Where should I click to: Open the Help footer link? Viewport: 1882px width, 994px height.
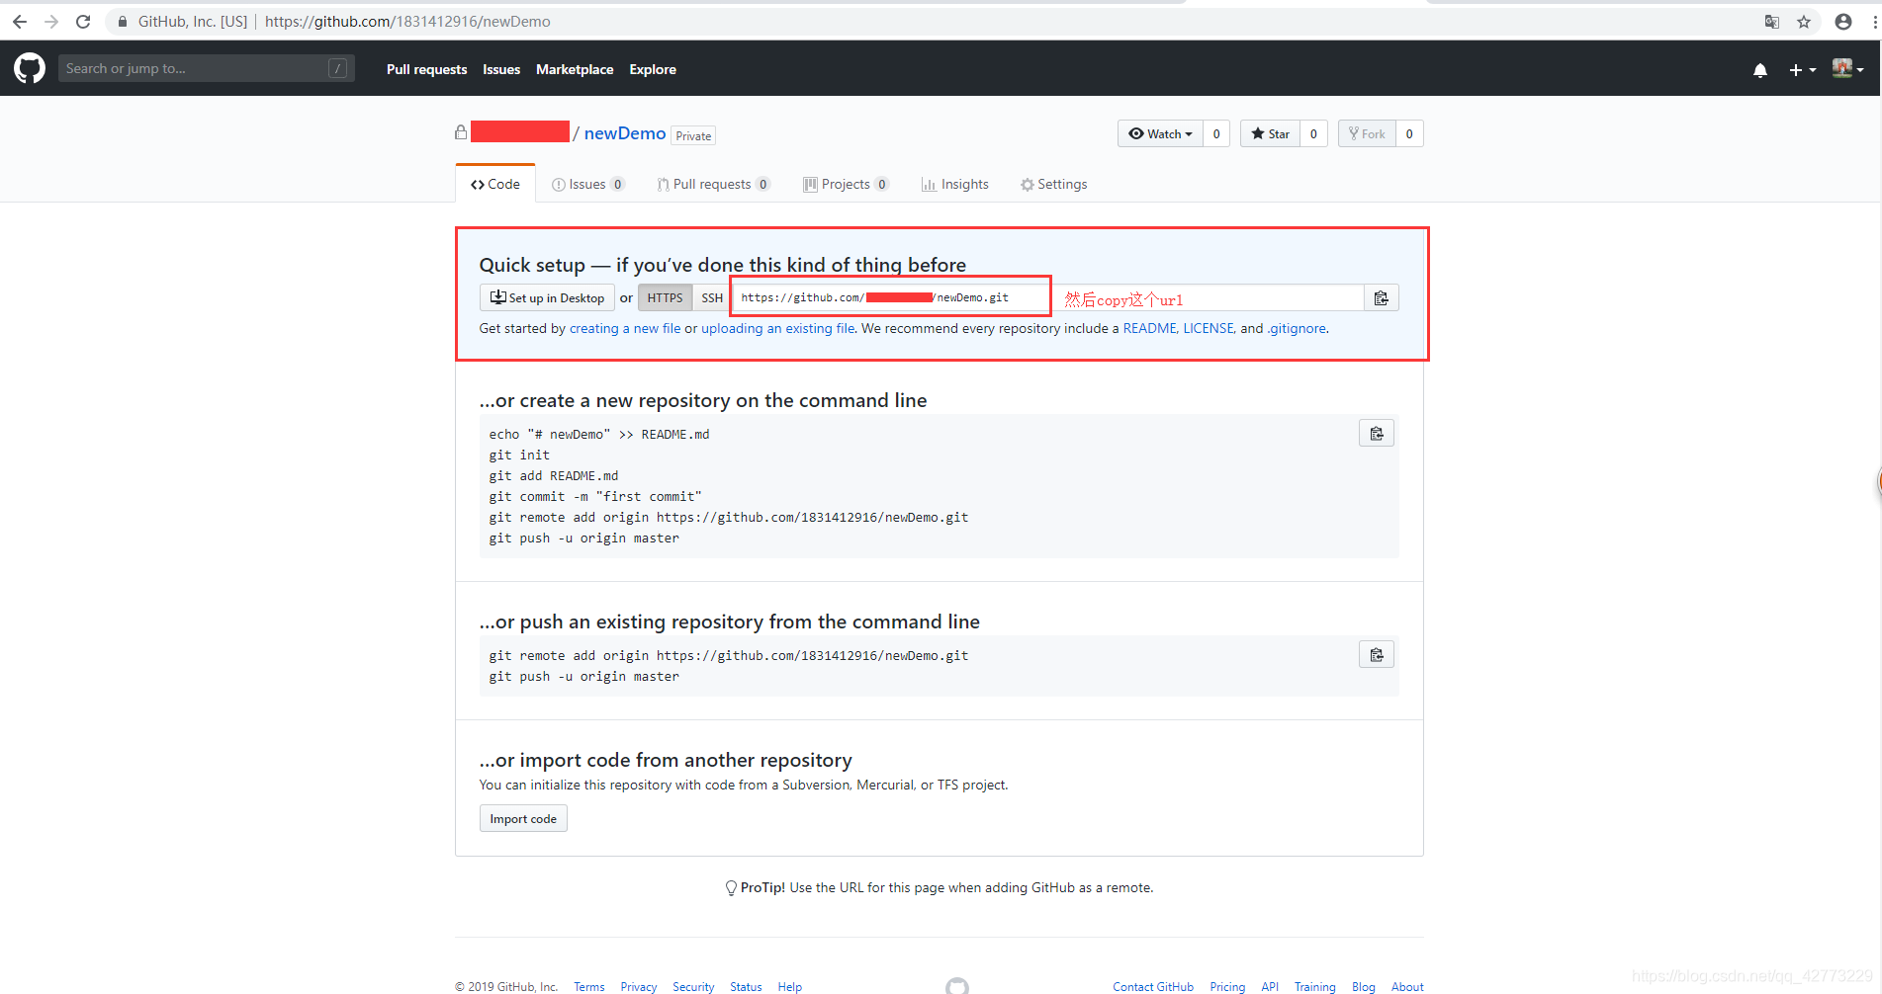(789, 986)
